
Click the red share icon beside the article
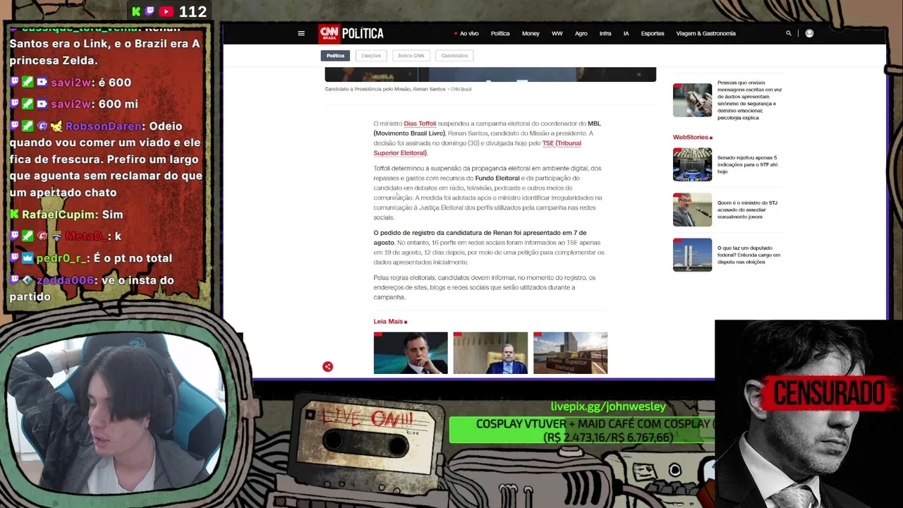327,367
